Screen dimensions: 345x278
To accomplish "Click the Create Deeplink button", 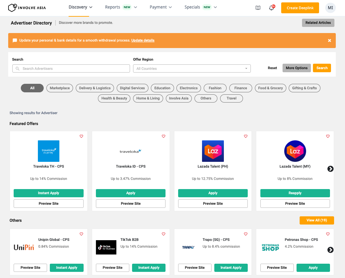I will 300,8.
